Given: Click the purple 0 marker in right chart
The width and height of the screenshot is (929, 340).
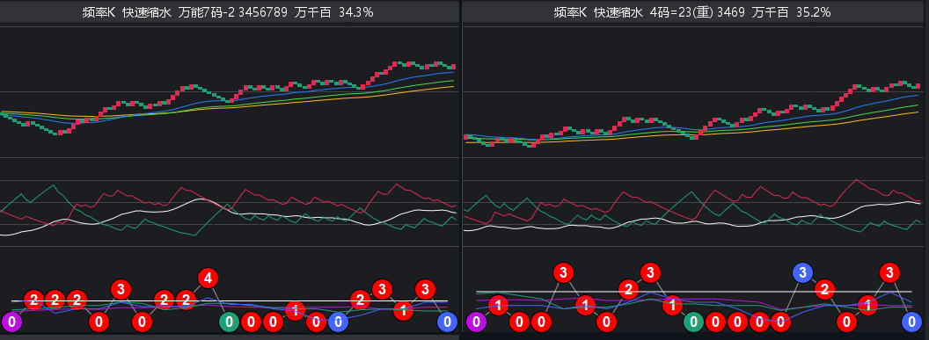Looking at the screenshot, I should click(x=476, y=322).
